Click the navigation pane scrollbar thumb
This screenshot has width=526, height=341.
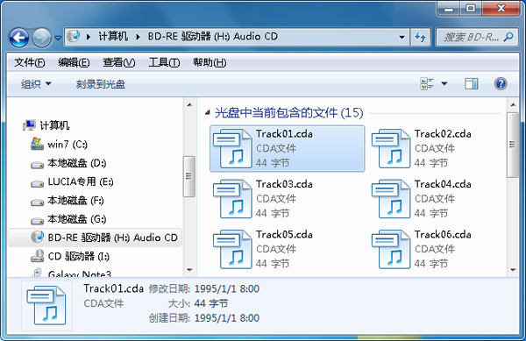[189, 176]
